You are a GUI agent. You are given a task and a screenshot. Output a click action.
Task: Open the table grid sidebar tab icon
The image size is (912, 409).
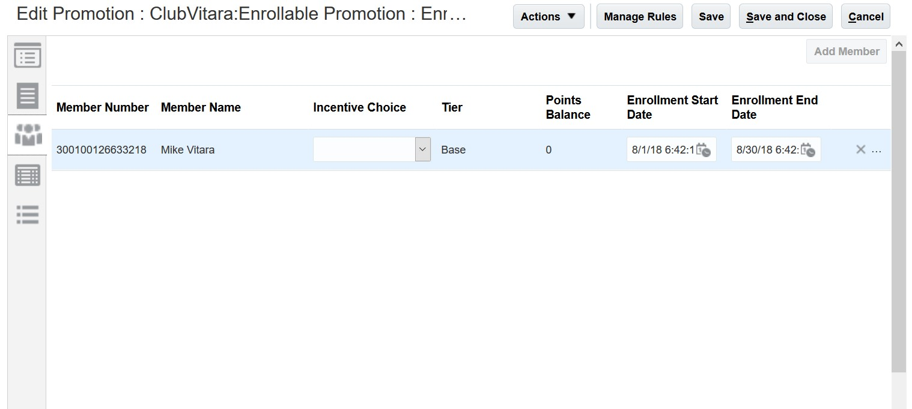click(x=28, y=176)
